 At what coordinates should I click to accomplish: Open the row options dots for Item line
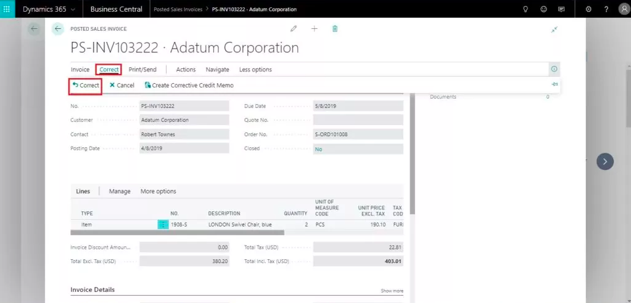pos(163,225)
